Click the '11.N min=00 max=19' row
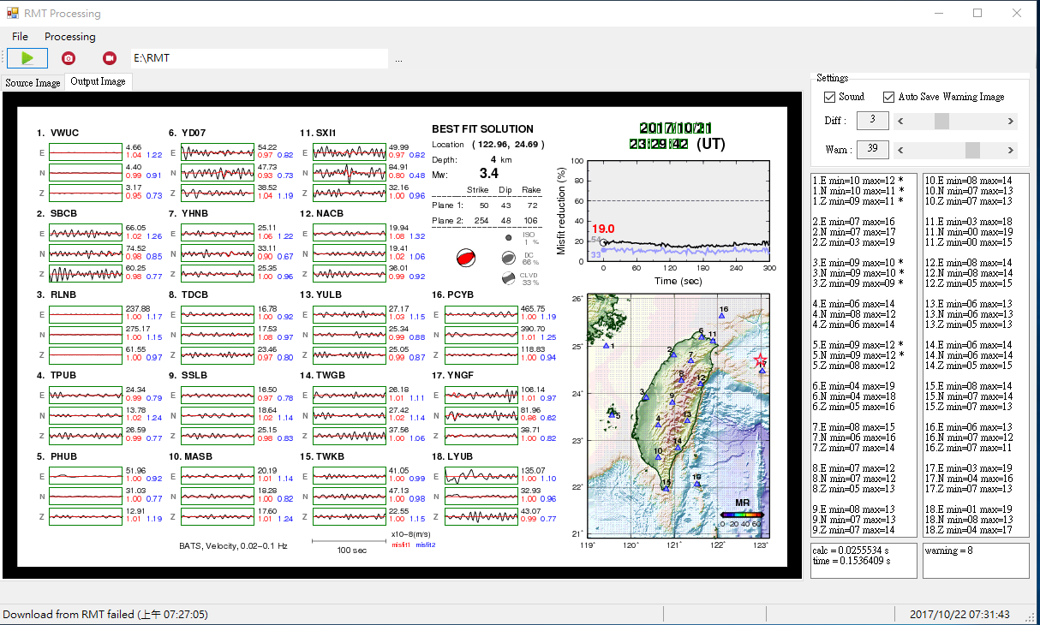1040x625 pixels. [x=969, y=232]
